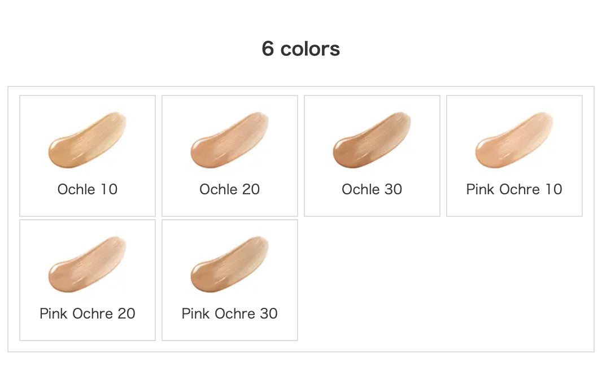The height and width of the screenshot is (392, 602).
Task: Click the empty area beside Pink Ochre 30
Action: (443, 280)
